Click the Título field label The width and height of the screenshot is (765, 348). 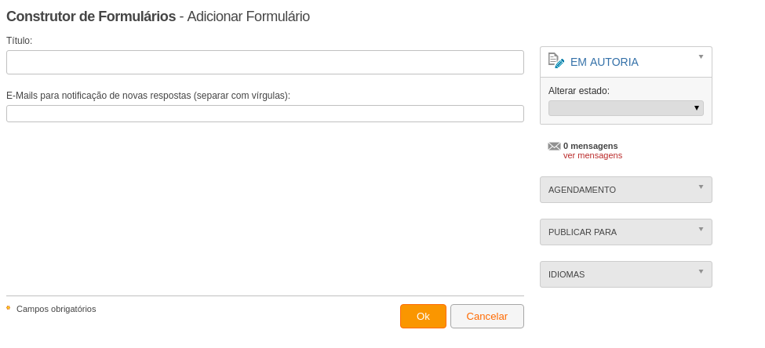(x=19, y=41)
